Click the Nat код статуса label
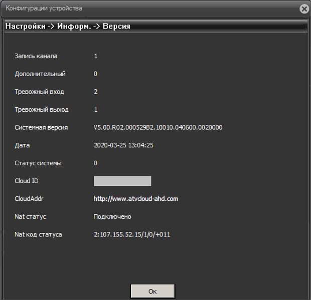This screenshot has height=300, width=311. coord(38,234)
